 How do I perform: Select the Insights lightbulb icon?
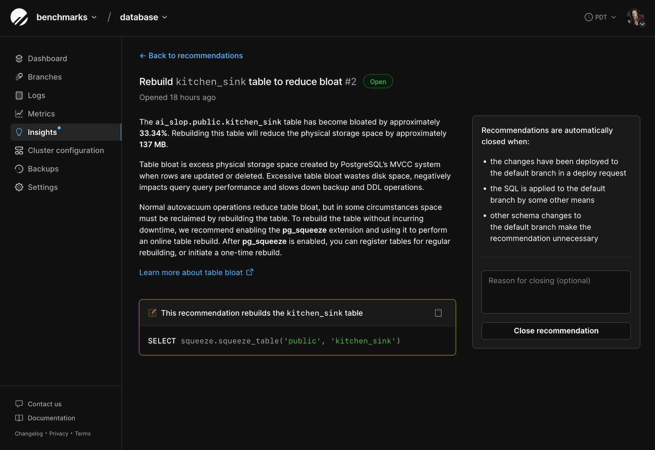point(19,132)
